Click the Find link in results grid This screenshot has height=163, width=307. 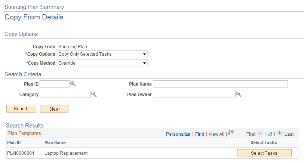click(x=200, y=134)
